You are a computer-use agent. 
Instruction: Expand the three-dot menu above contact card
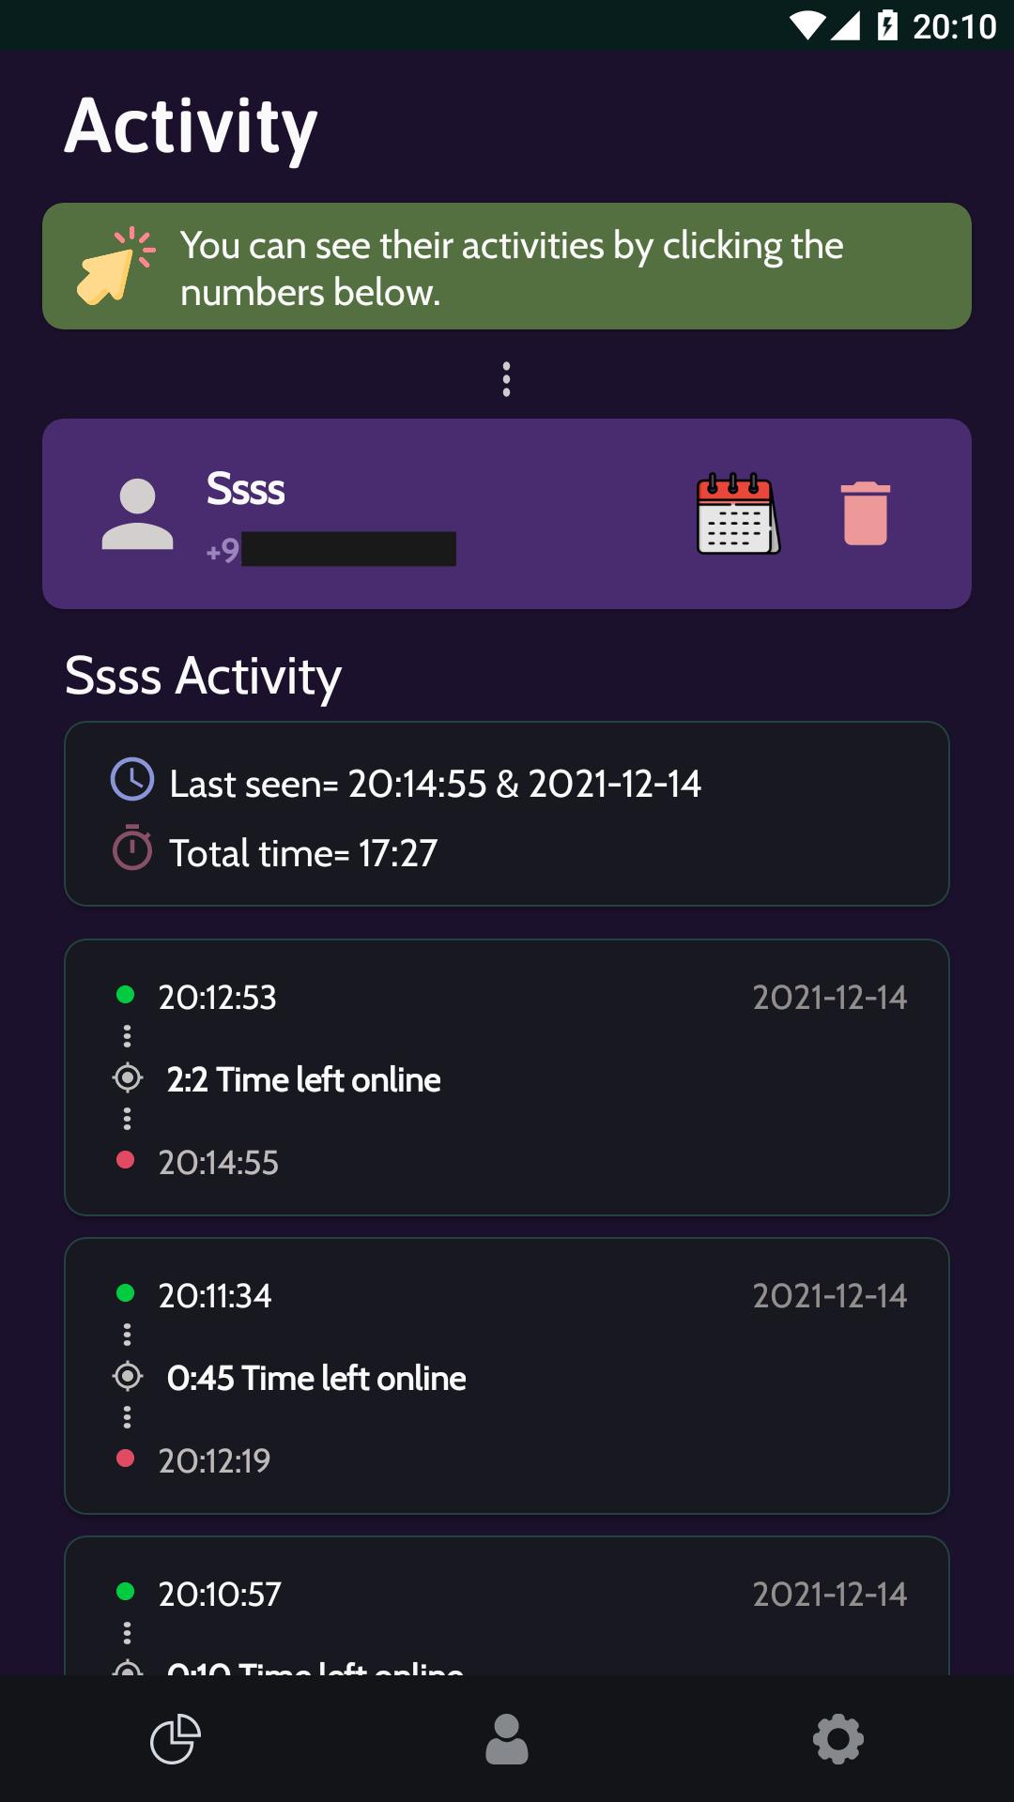point(507,379)
